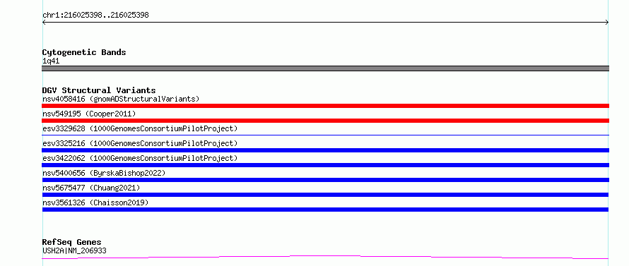Viewport: 629px width, 266px height.
Task: Open variant label nsv5400656 (ByrskaBishop2022)
Action: click(104, 173)
